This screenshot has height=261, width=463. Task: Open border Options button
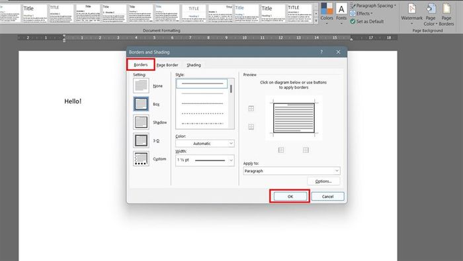323,182
